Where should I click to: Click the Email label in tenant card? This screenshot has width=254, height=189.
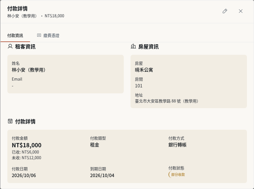pos(17,79)
